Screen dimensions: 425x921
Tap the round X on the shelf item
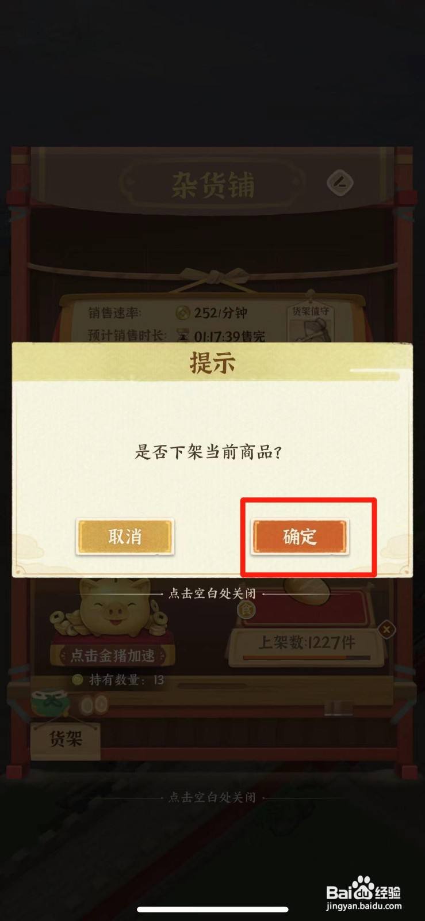386,630
